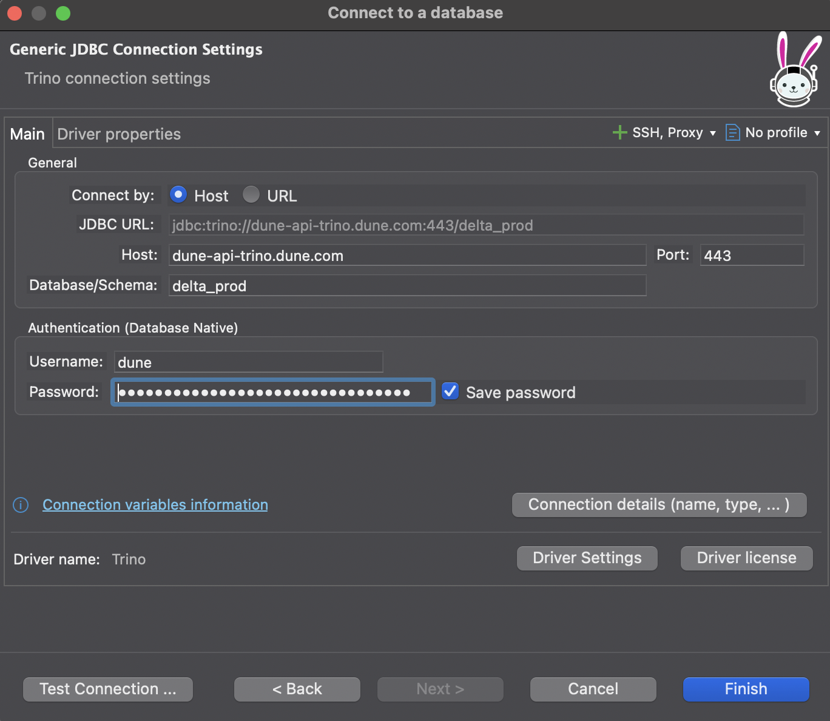This screenshot has width=830, height=721.
Task: Click the Trino driver name text
Action: (129, 559)
